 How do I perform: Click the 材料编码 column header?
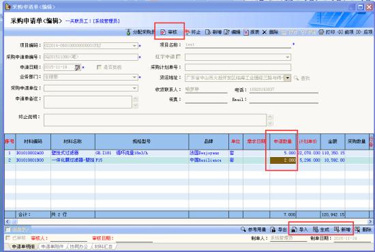[33, 141]
